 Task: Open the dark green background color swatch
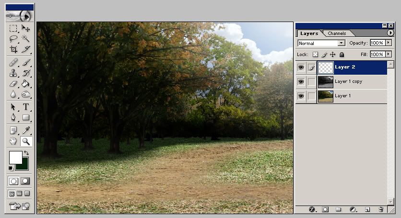point(22,163)
